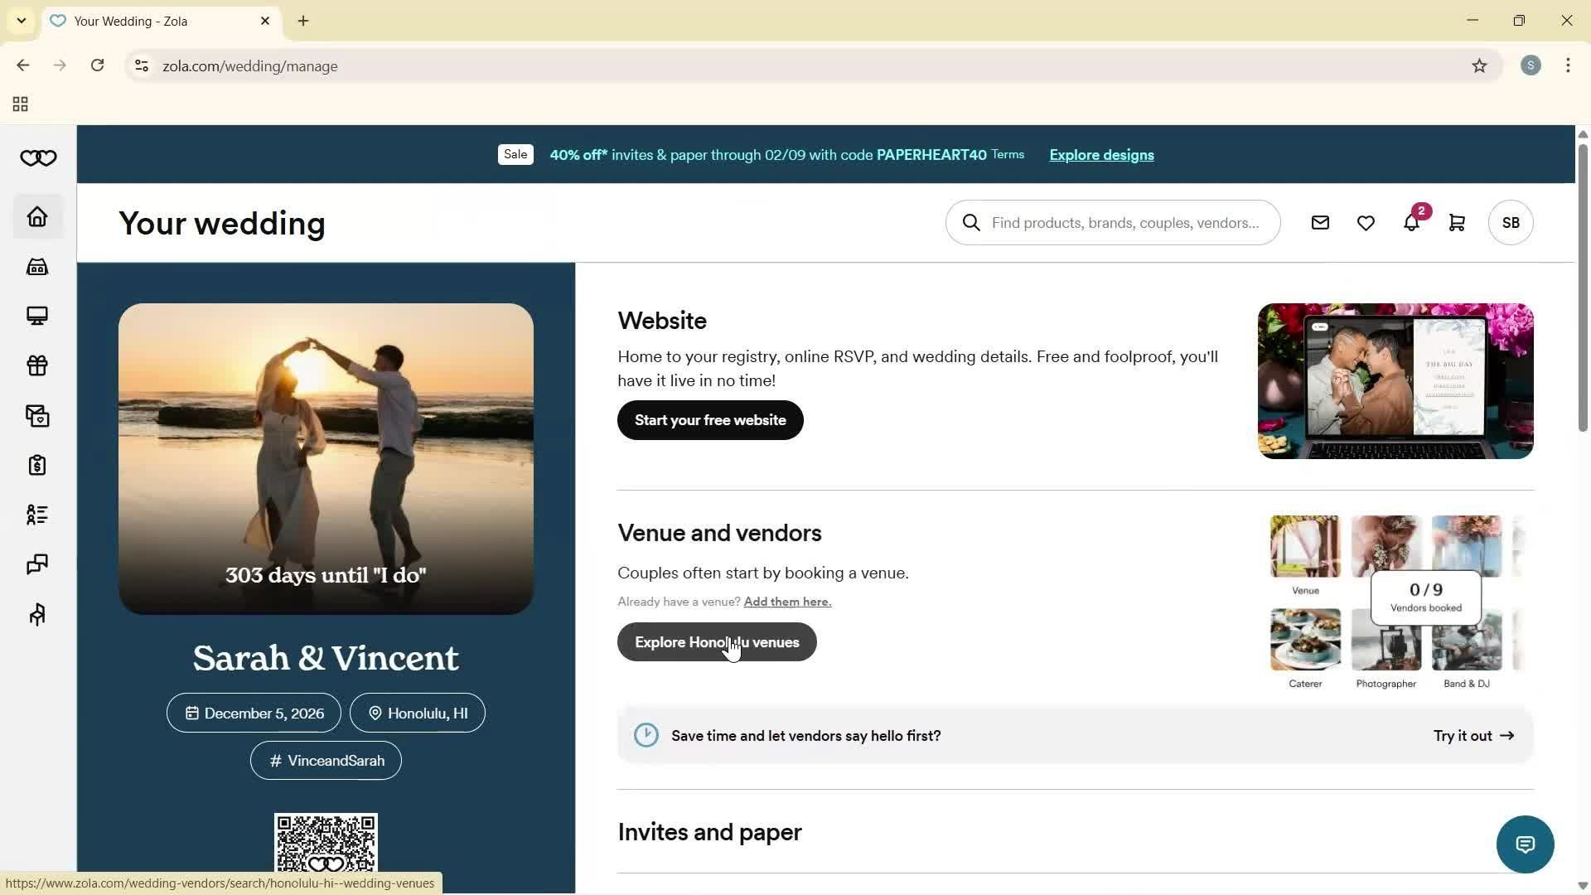Open the inbox envelope icon
This screenshot has height=895, width=1591.
[1320, 223]
